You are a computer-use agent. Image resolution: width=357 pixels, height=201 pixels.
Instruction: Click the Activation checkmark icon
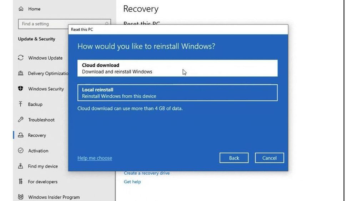21,150
